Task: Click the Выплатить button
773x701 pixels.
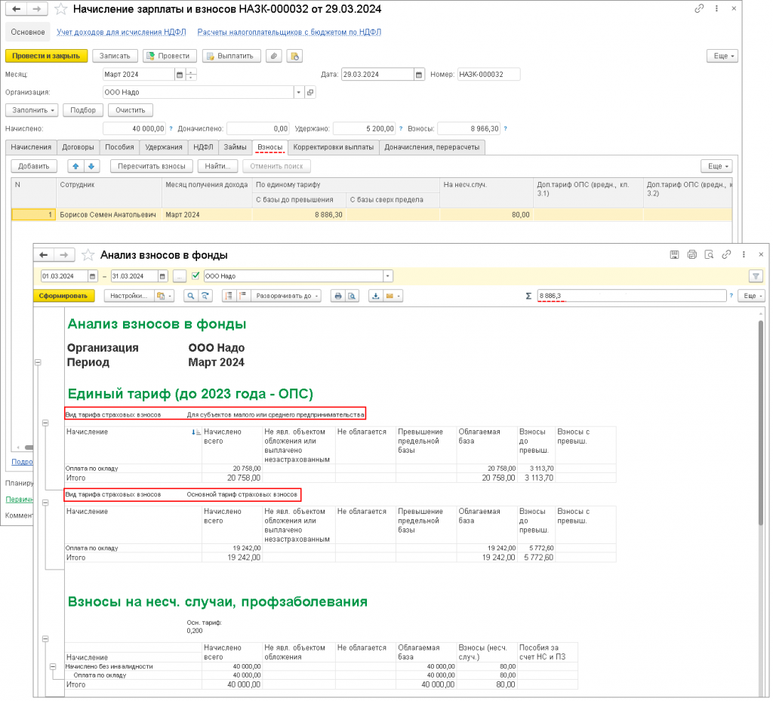Action: click(x=231, y=56)
